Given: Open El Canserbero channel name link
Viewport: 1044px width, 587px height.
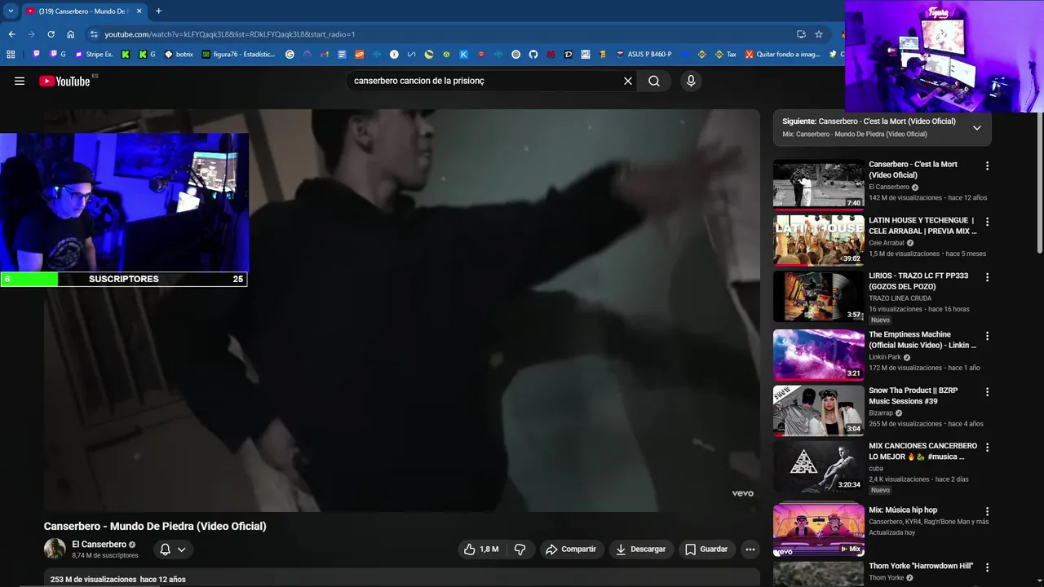Looking at the screenshot, I should pos(99,545).
